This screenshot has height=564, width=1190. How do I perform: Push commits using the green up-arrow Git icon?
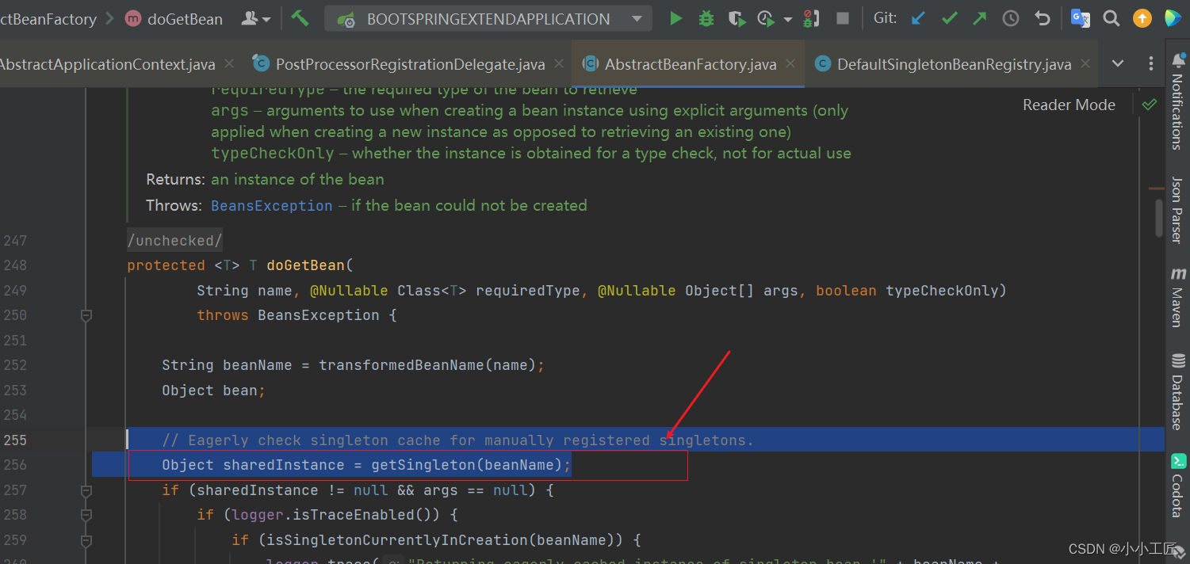[979, 18]
